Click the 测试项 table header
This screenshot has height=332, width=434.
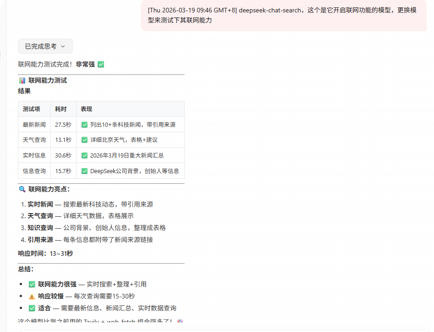pyautogui.click(x=31, y=109)
